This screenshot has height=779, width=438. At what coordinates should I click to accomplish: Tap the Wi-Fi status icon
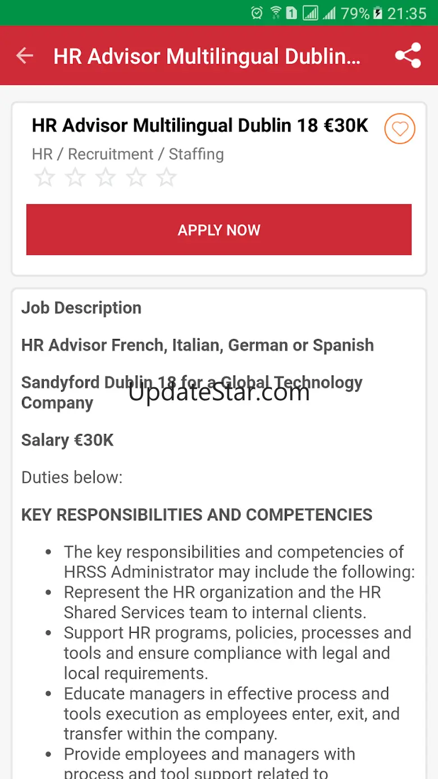pyautogui.click(x=275, y=13)
